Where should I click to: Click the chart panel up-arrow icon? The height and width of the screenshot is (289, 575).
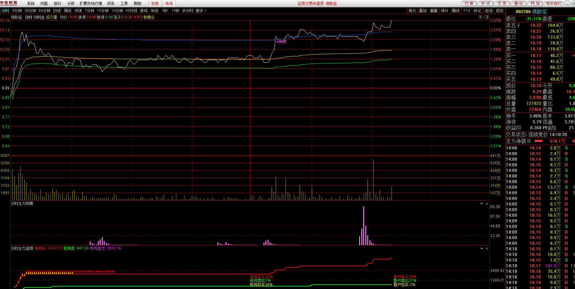coord(481,17)
